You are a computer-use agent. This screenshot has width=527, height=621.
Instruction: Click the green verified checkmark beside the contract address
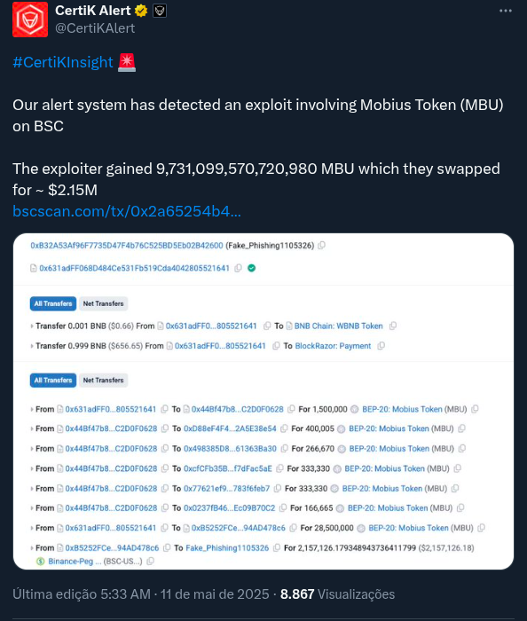251,268
